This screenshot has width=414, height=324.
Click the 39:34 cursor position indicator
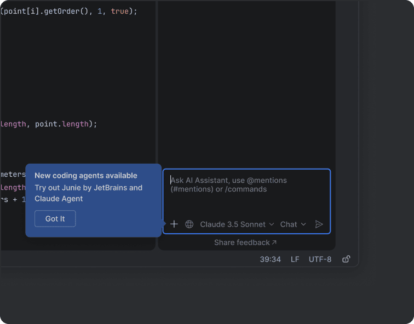coord(271,259)
